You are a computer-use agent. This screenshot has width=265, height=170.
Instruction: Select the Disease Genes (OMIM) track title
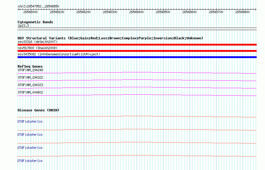click(x=38, y=110)
